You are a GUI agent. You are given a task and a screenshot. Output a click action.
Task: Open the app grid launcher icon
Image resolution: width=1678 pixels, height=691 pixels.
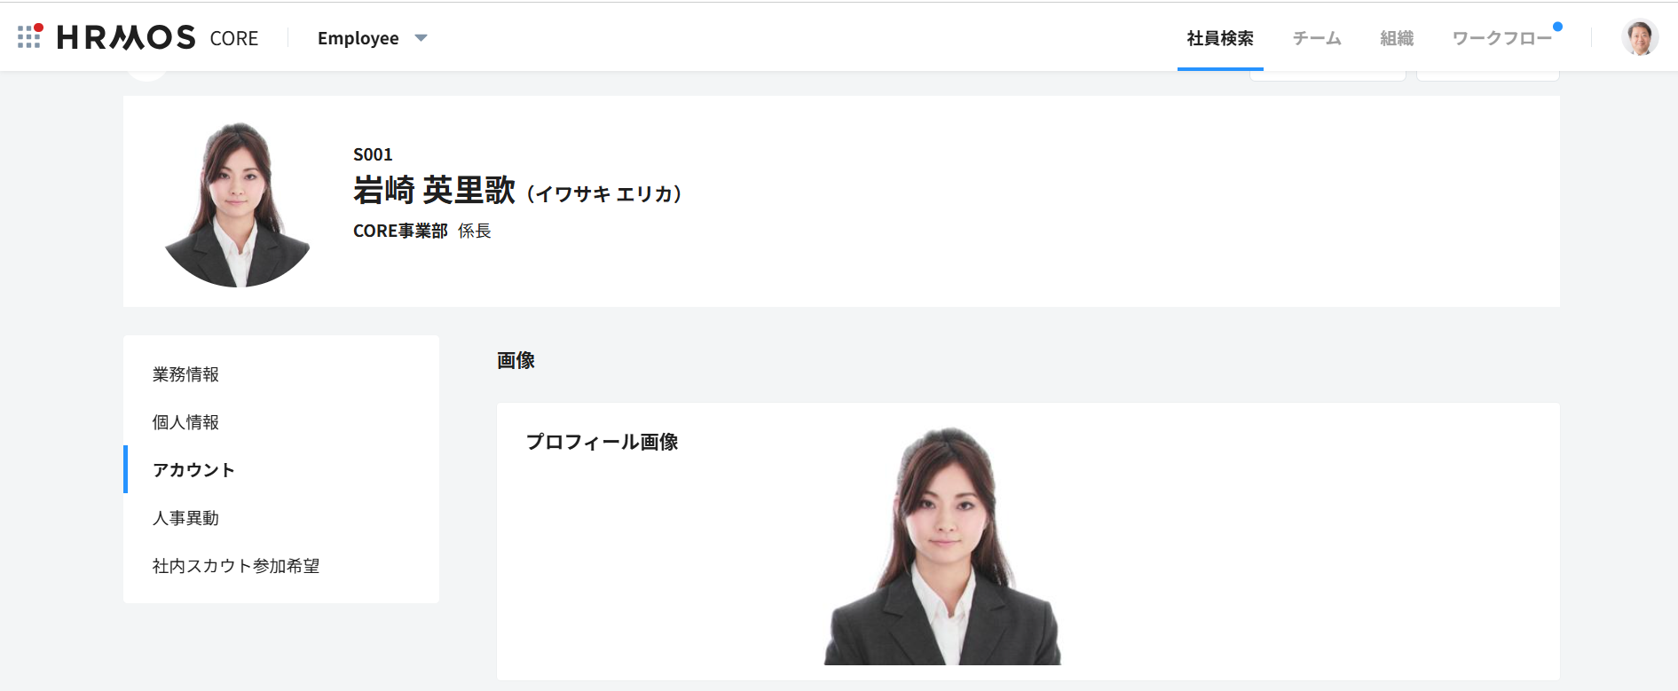(29, 36)
